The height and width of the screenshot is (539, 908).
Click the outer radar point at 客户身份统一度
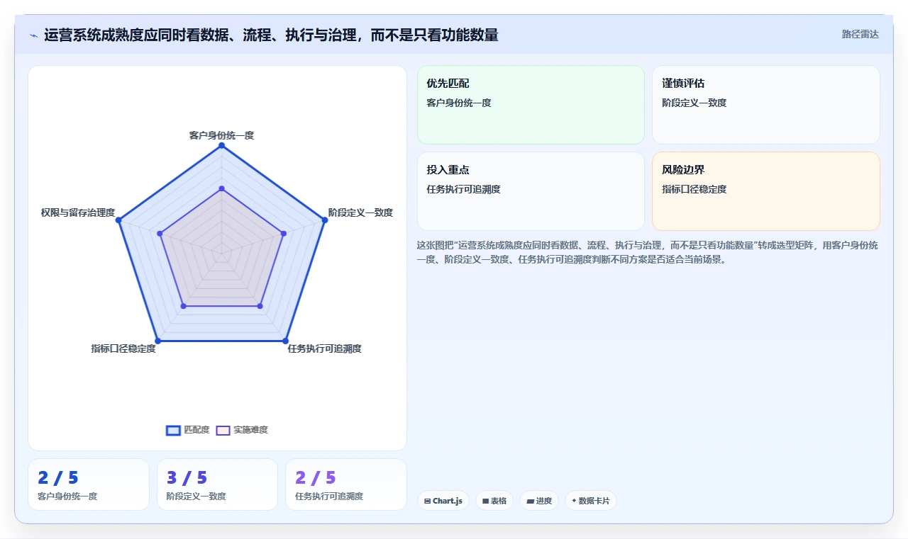click(221, 145)
